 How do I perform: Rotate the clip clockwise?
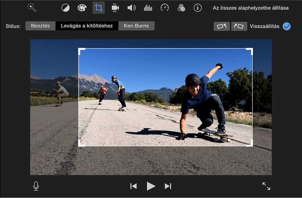tap(239, 26)
